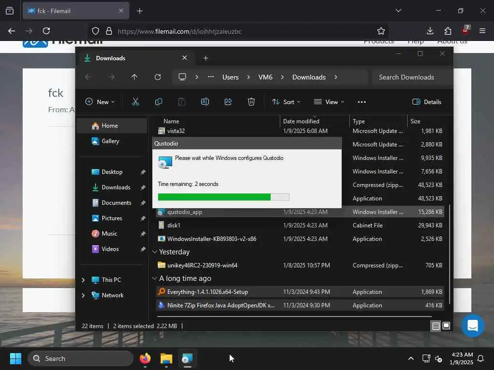
Task: Click the vertical scrollbar in file list
Action: pyautogui.click(x=449, y=254)
